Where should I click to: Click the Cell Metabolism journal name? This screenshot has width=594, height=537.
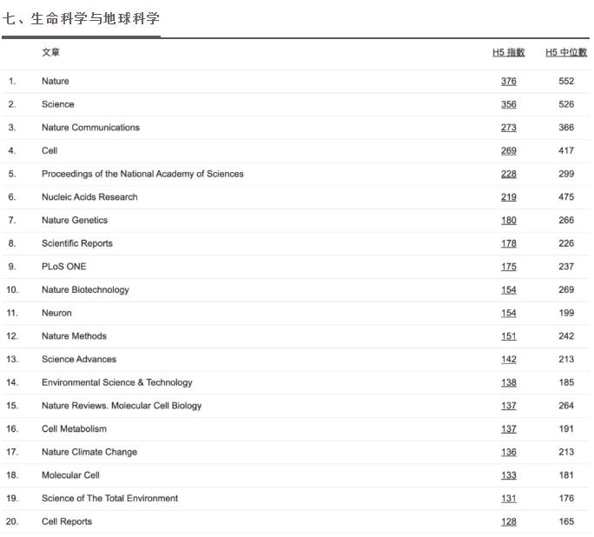point(75,428)
